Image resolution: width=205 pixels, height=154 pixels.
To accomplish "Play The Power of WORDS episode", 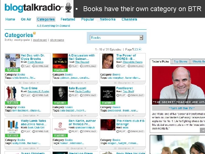I will click(121, 66).
